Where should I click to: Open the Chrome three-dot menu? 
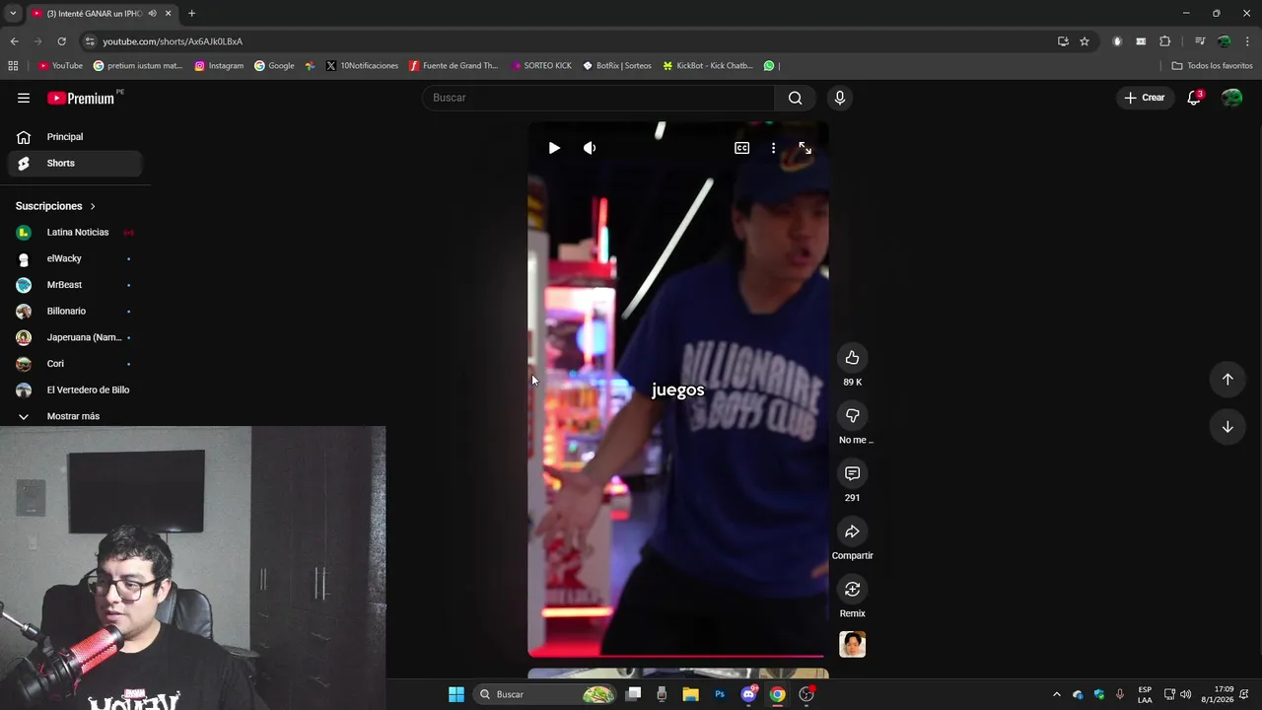[x=1248, y=41]
